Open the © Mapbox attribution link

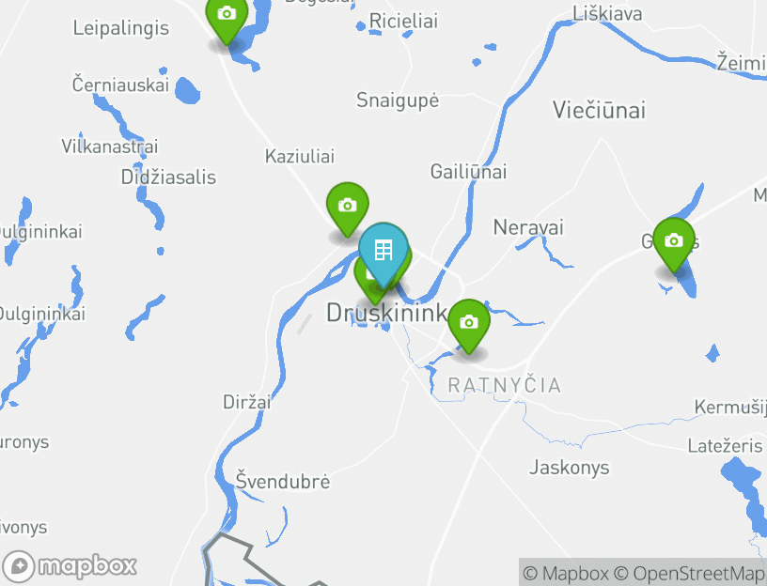(x=566, y=573)
